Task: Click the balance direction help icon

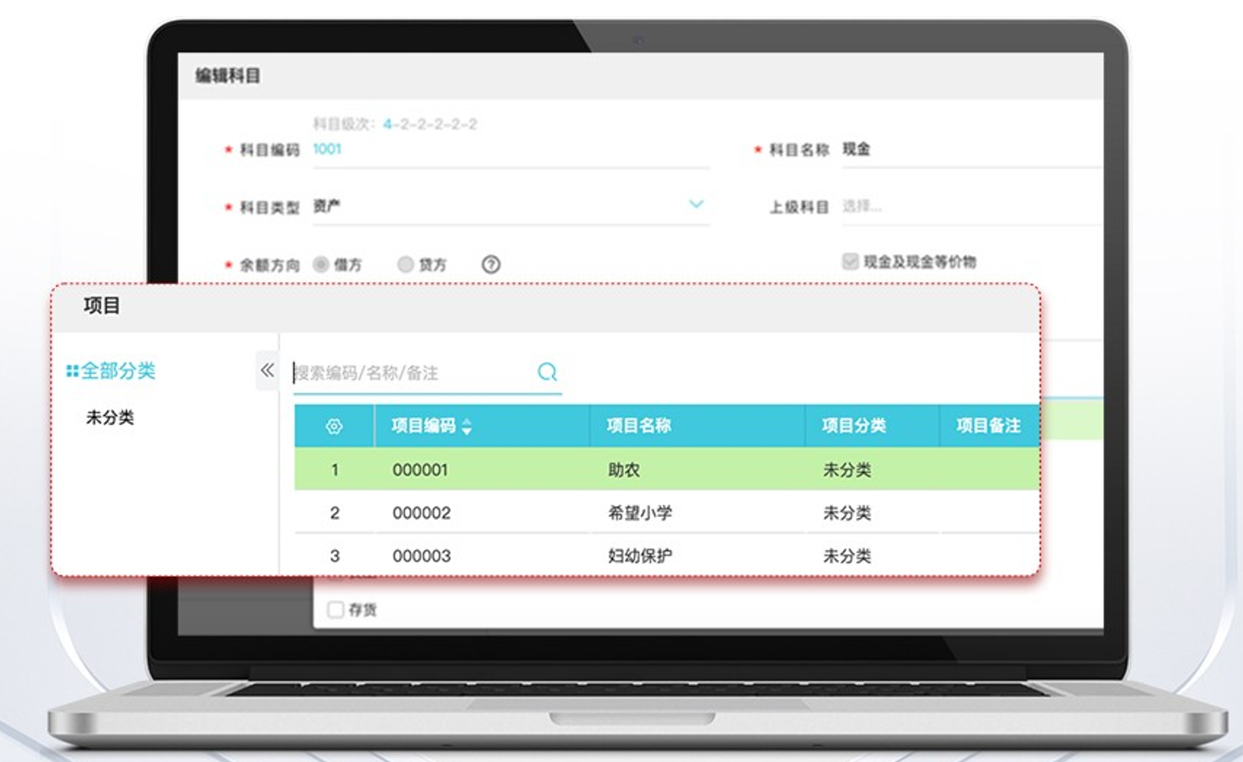Action: pyautogui.click(x=491, y=264)
